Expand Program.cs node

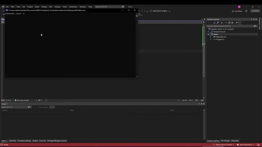[210, 40]
